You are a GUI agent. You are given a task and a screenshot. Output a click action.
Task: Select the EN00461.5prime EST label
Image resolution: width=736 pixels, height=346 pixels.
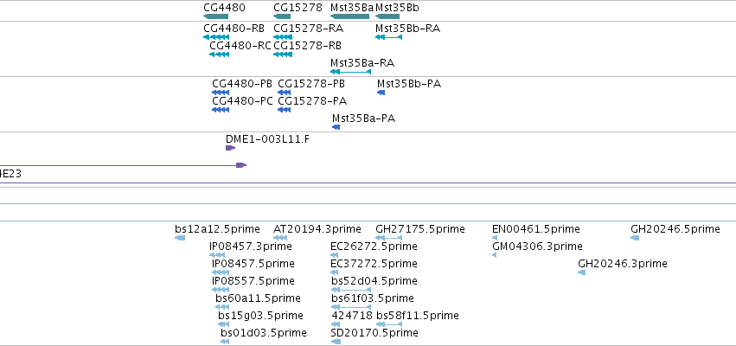click(536, 229)
